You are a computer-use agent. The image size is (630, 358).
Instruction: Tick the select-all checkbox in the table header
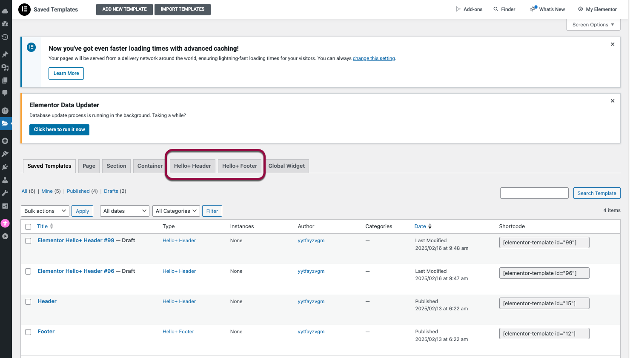(28, 227)
